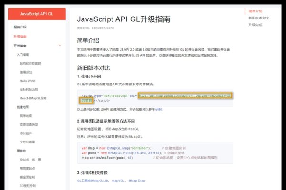Open the 开发指南 sidebar entry
The image size is (286, 190).
[20, 46]
